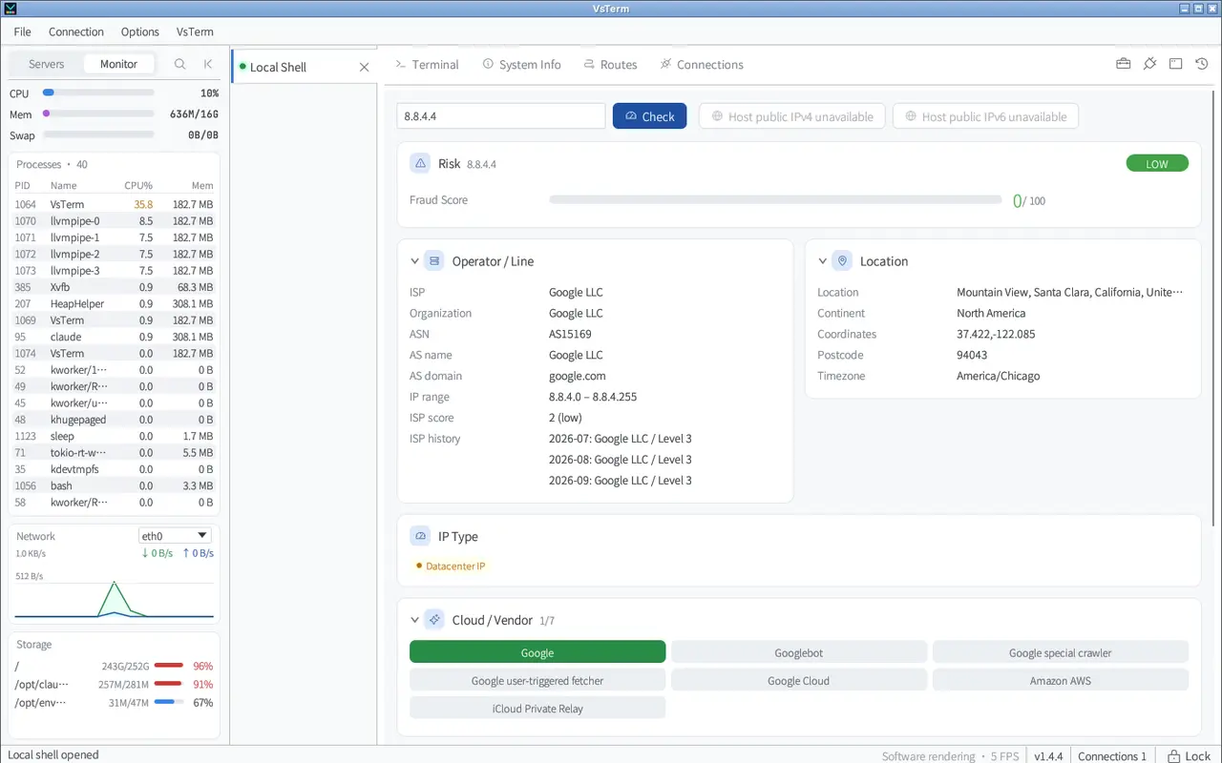The image size is (1222, 763).
Task: Click the sidebar search magnifier icon
Action: click(179, 64)
